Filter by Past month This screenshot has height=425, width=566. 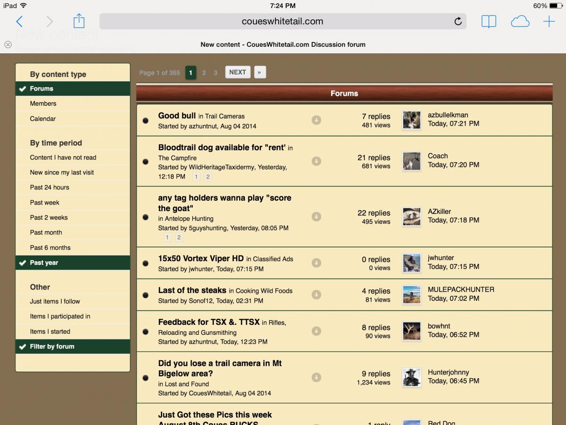(73, 232)
